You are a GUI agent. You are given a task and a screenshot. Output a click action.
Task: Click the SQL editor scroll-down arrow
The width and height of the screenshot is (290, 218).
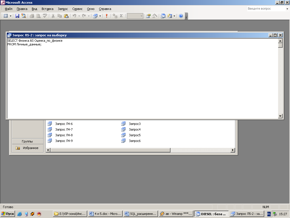coord(280,116)
